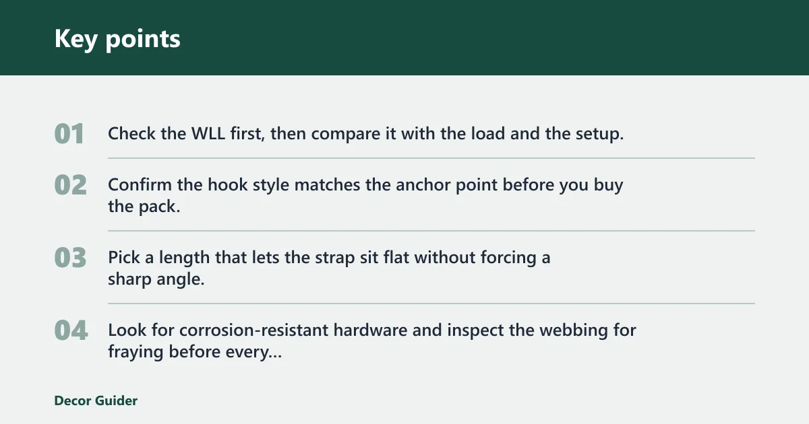Click the truncated "fraying before every..." line
Image resolution: width=809 pixels, height=424 pixels.
[x=195, y=351]
